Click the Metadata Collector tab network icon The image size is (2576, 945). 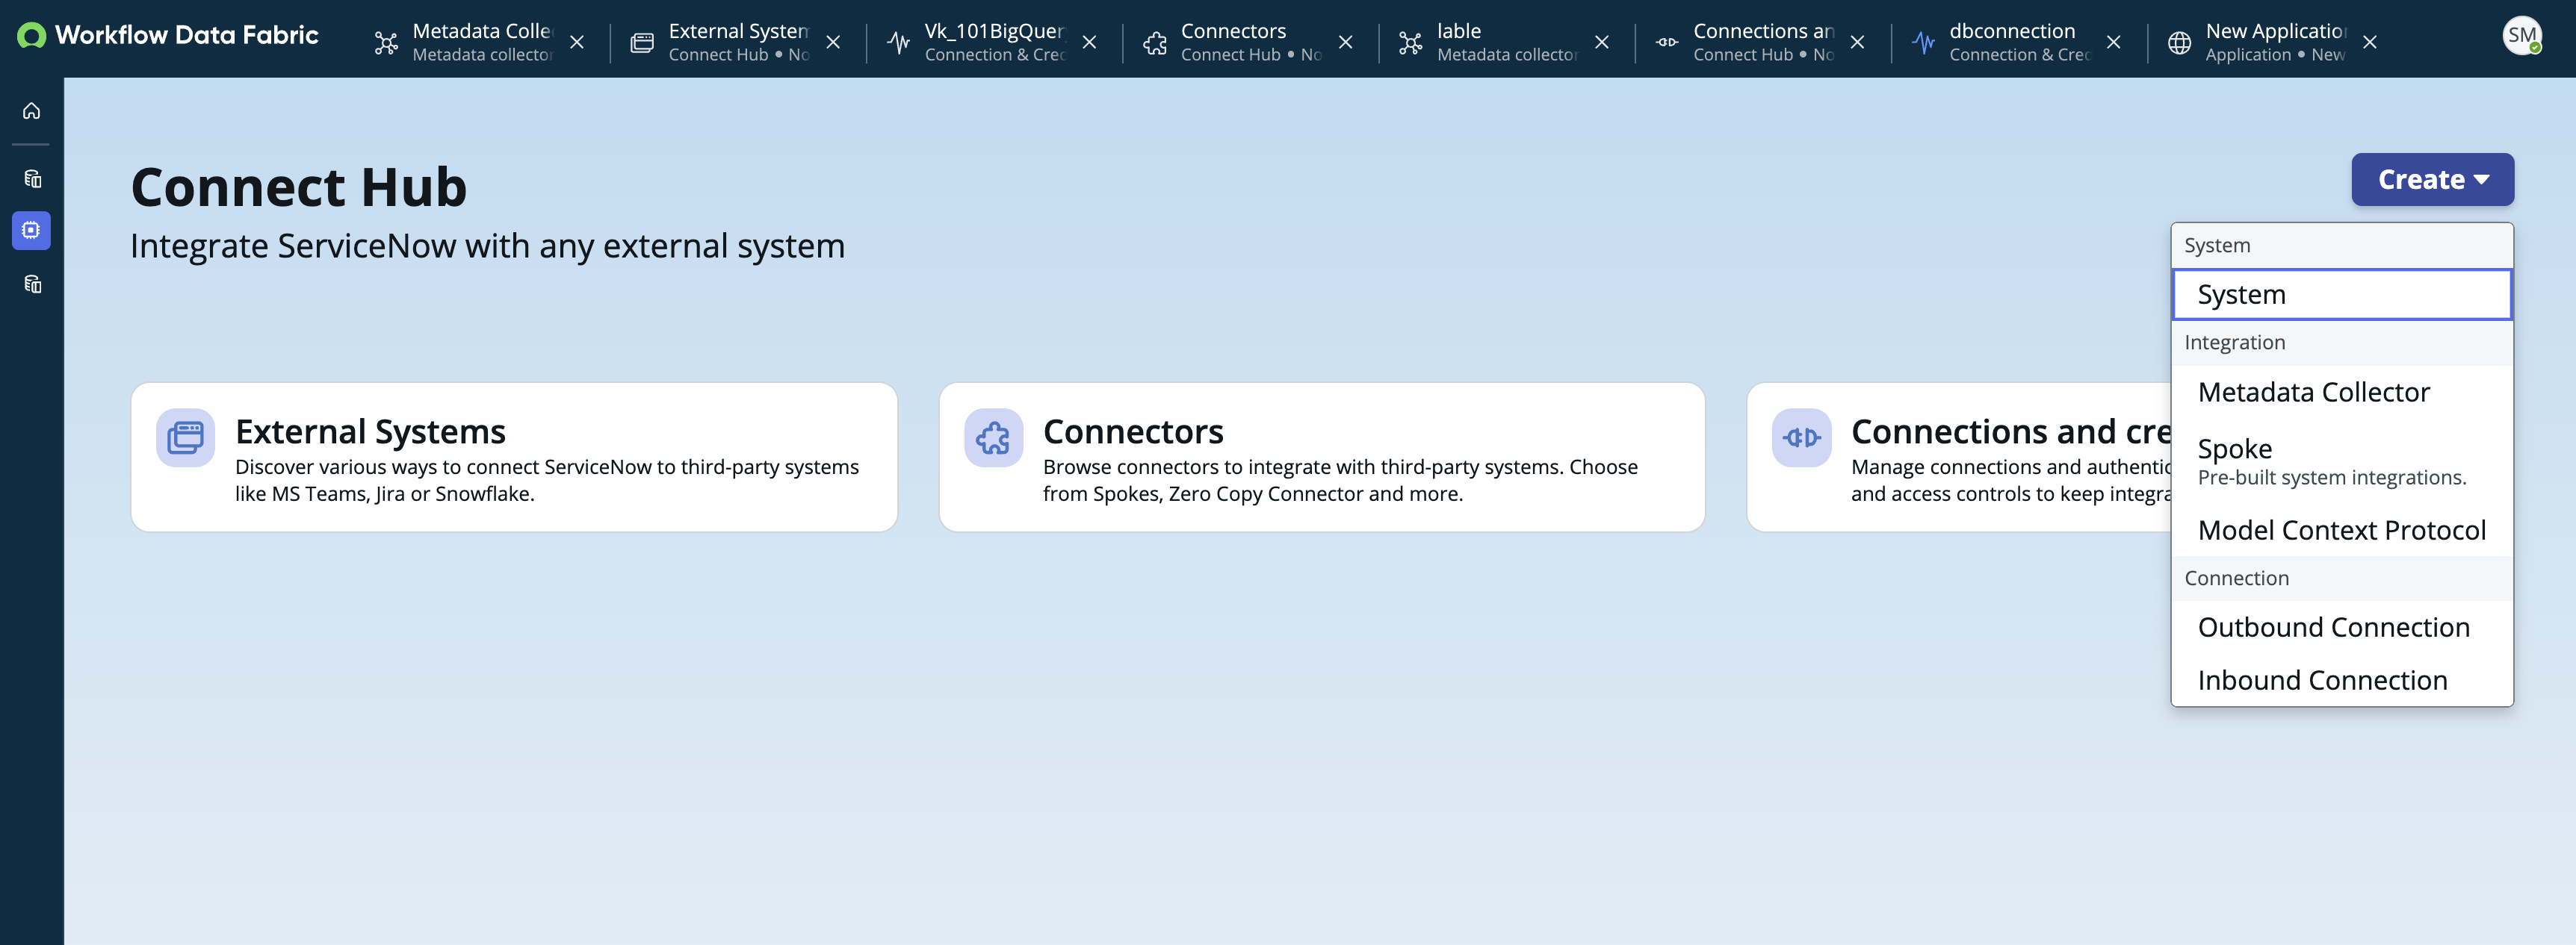(386, 43)
